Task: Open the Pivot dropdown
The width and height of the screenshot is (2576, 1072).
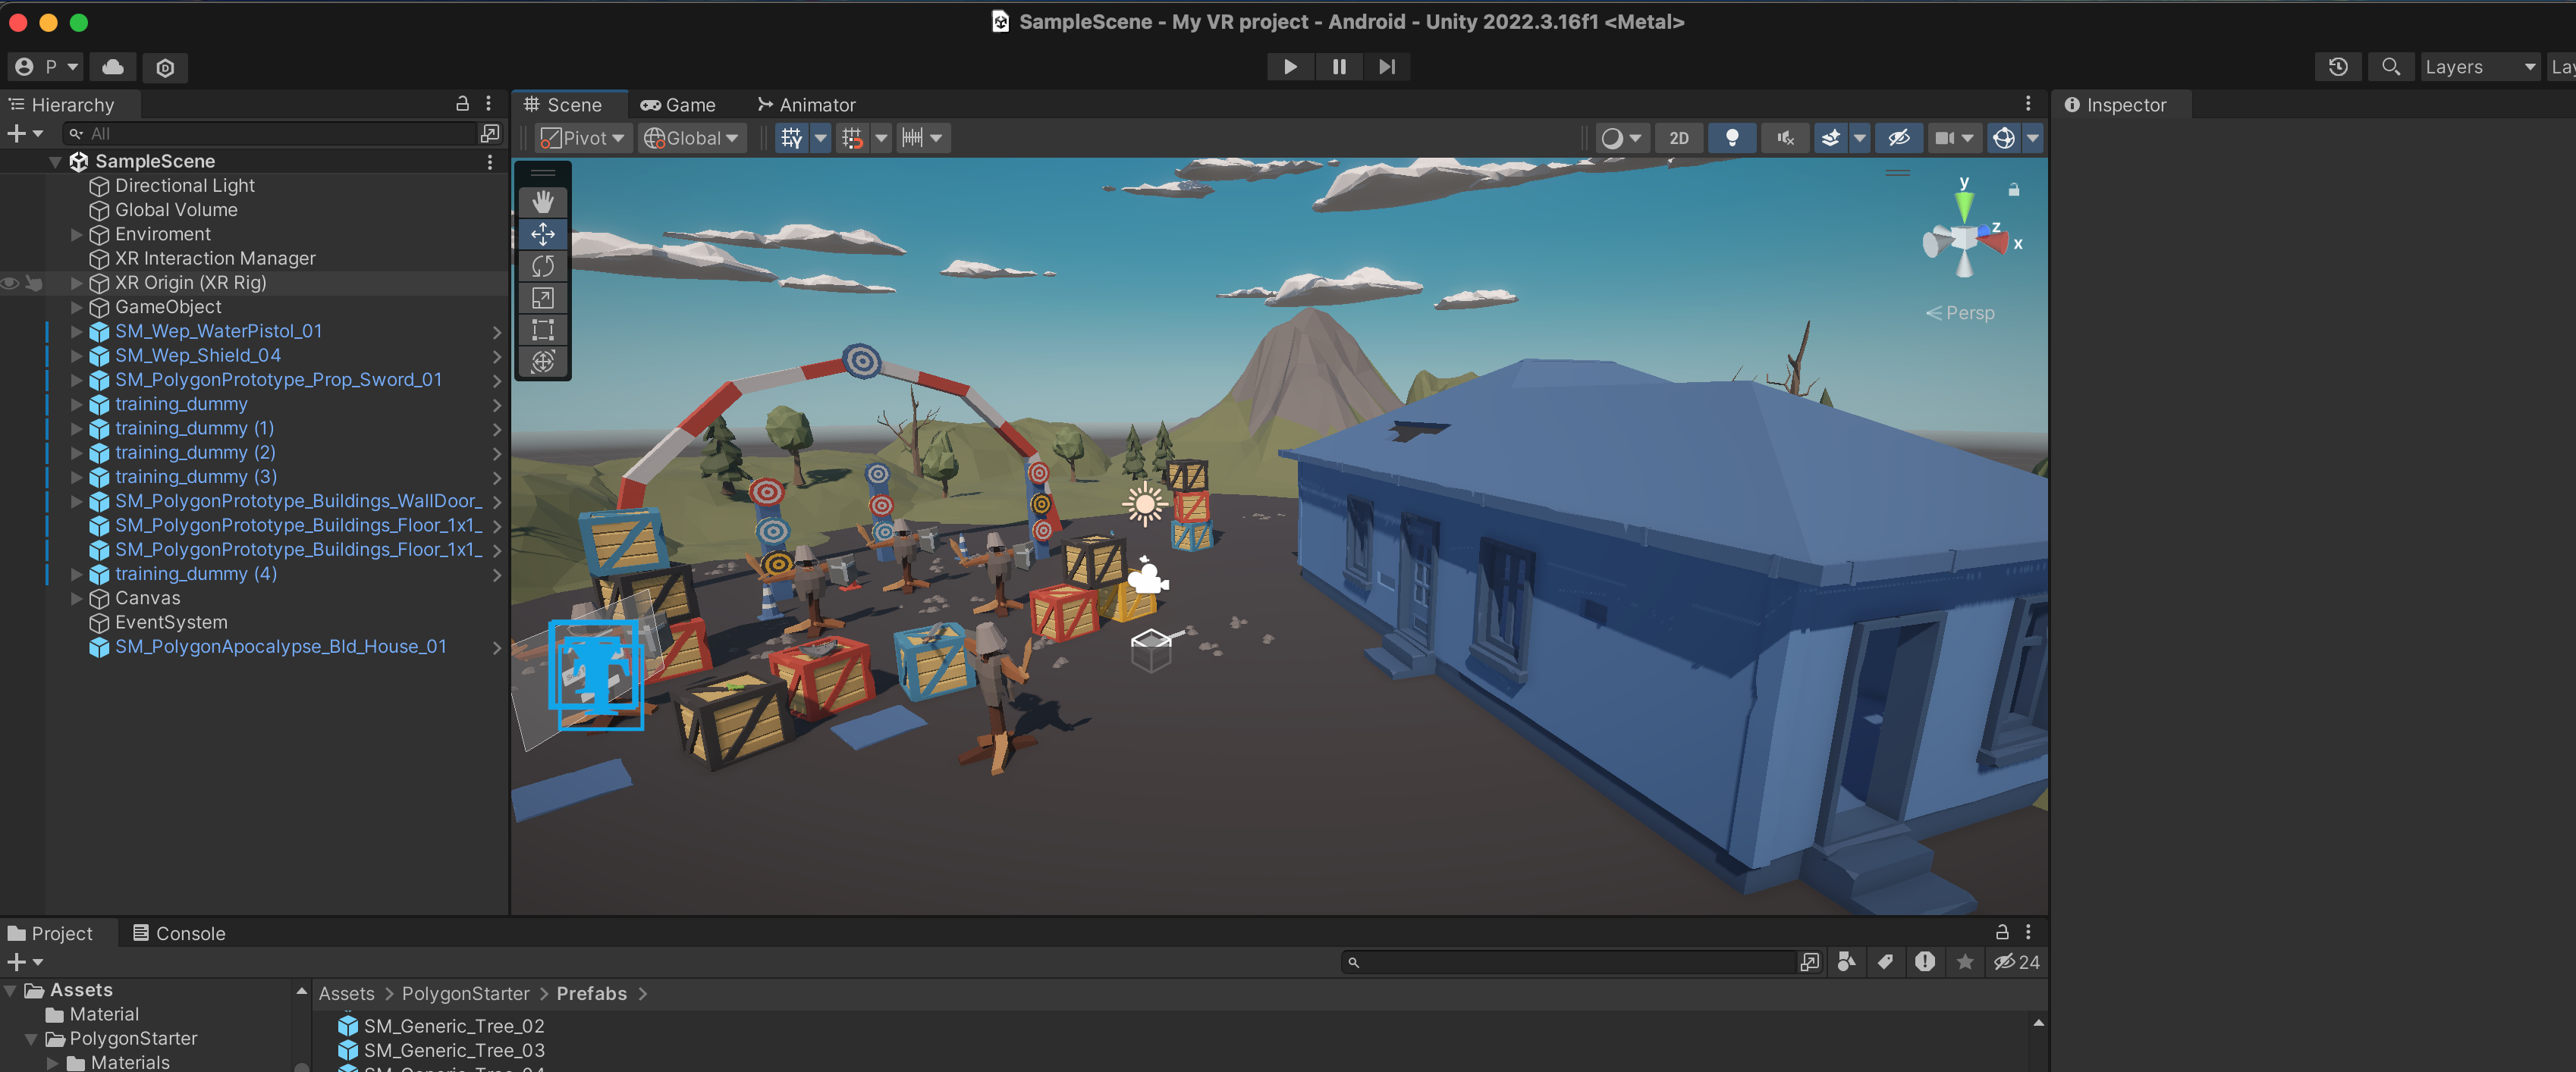Action: tap(583, 138)
